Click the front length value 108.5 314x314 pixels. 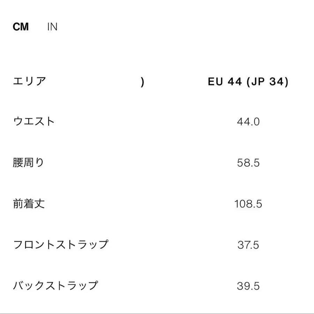[248, 204]
